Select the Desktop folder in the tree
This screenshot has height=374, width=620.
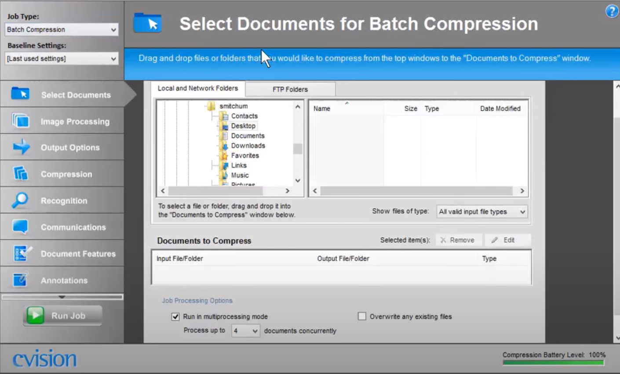point(244,126)
